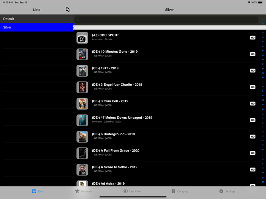Image resolution: width=266 pixels, height=199 pixels.
Task: Tap HD badge on 3 from Hell row
Action: coord(253,103)
